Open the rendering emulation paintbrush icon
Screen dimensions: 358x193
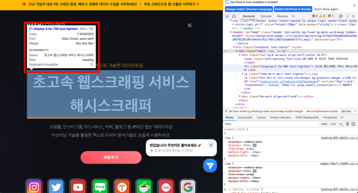[x=348, y=124]
